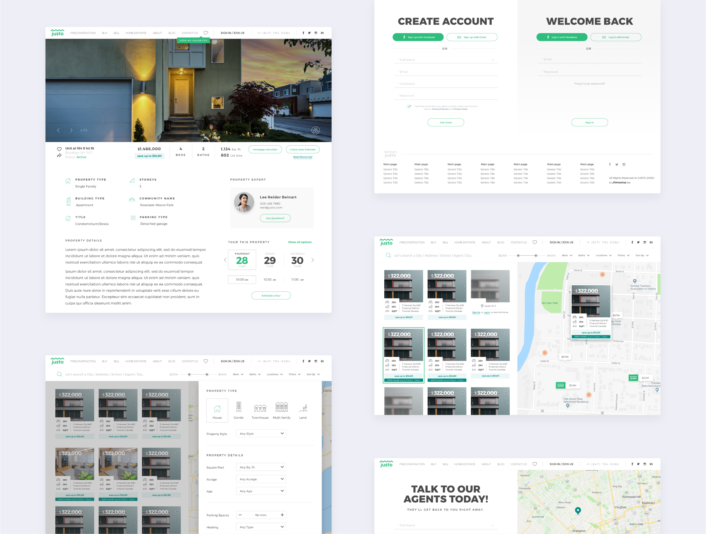Screen dimensions: 706x534
Task: Pick Friday 29 June tour date
Action: [270, 260]
